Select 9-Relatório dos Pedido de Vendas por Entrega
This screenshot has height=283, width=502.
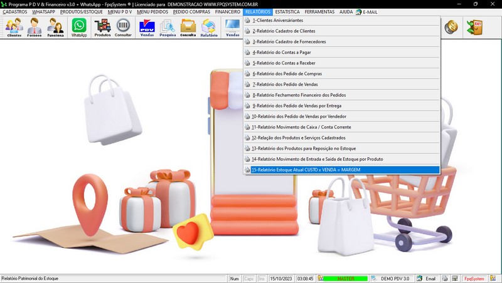coord(341,106)
